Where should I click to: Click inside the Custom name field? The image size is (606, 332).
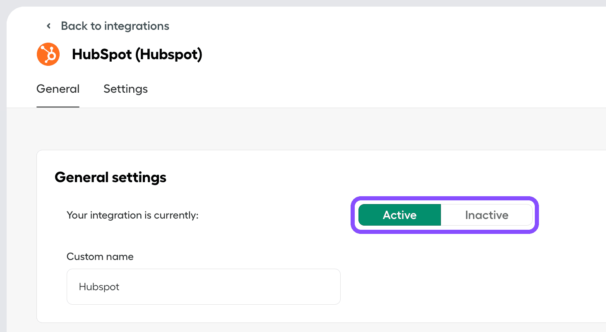click(x=203, y=286)
